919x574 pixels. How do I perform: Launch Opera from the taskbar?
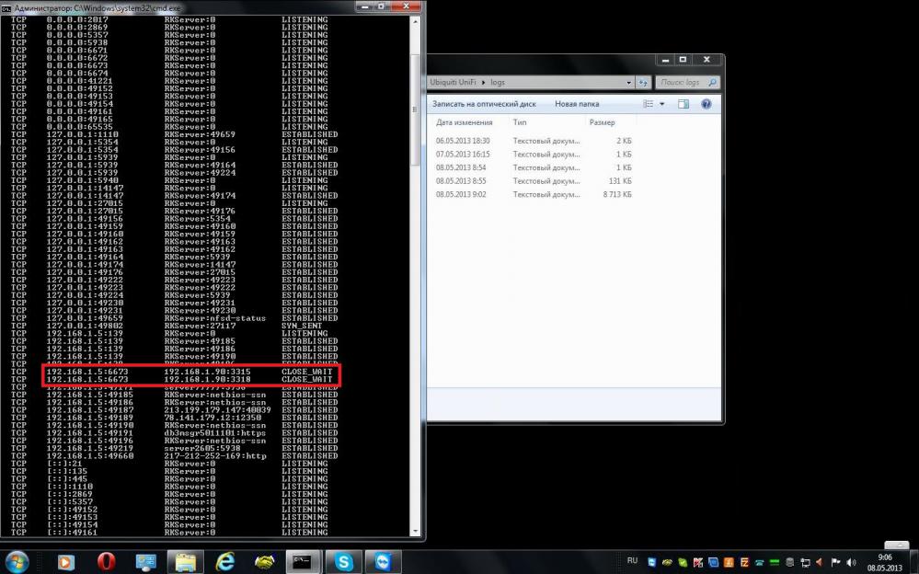pos(105,560)
